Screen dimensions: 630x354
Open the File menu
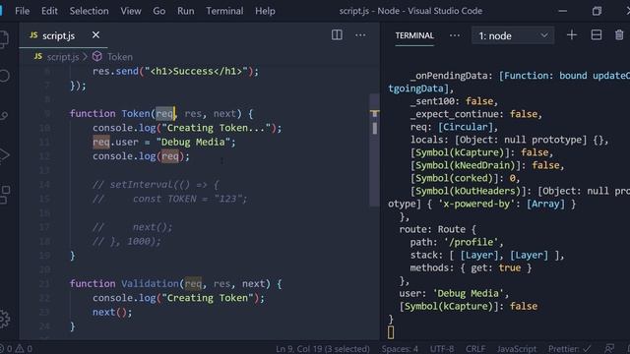[22, 11]
